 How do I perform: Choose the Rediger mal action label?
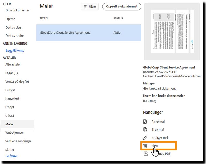160,138
